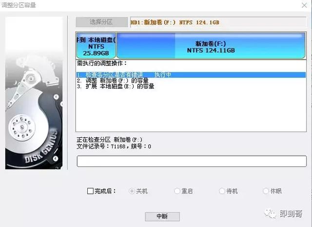Close the 调整分区容量 dialog
312x227 pixels.
(304, 5)
